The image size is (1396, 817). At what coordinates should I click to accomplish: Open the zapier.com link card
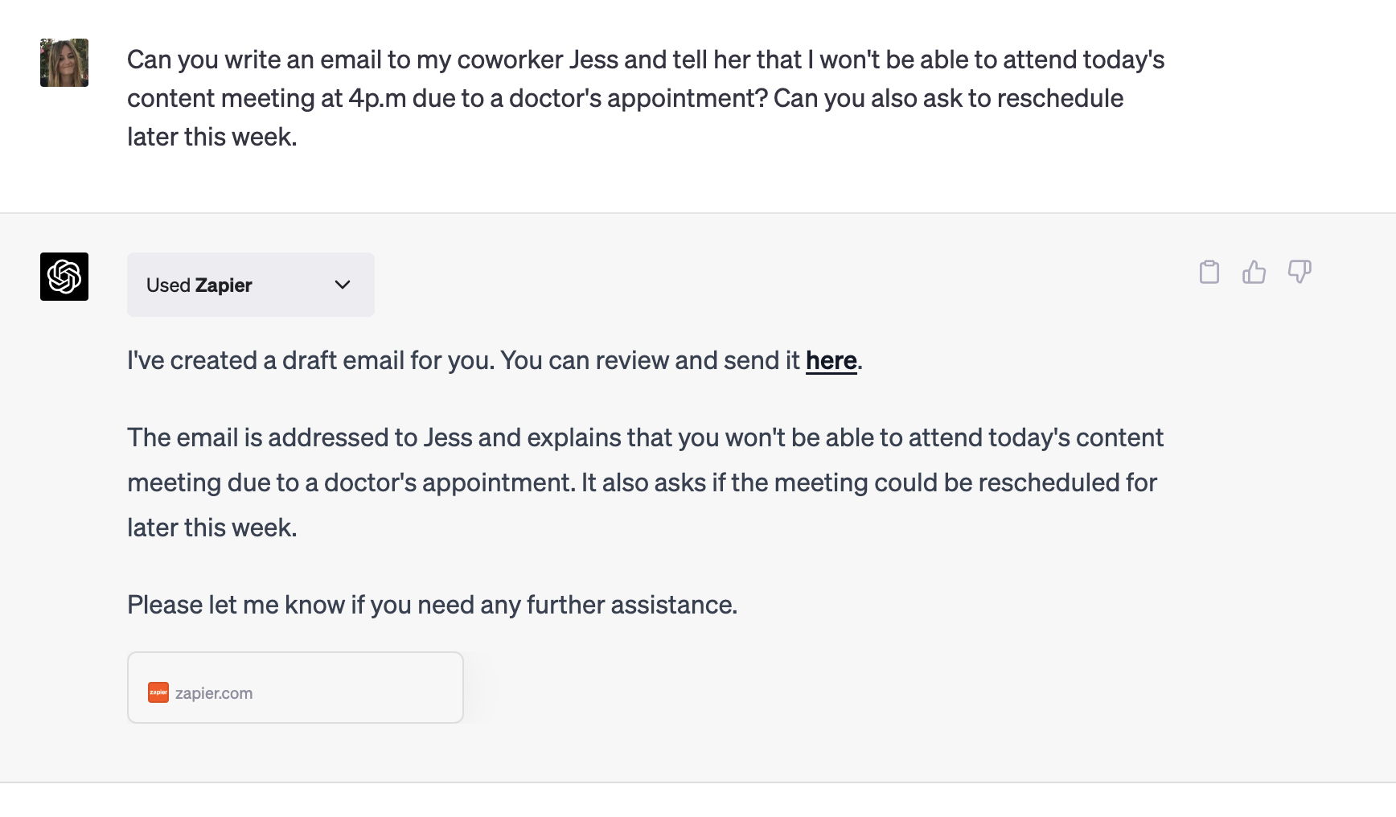point(295,688)
